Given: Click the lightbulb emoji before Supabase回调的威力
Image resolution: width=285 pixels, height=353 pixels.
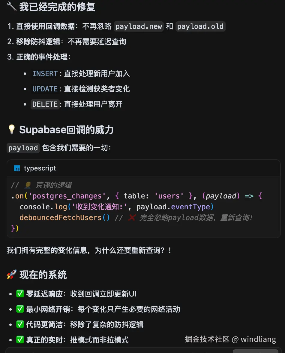Looking at the screenshot, I should (11, 130).
